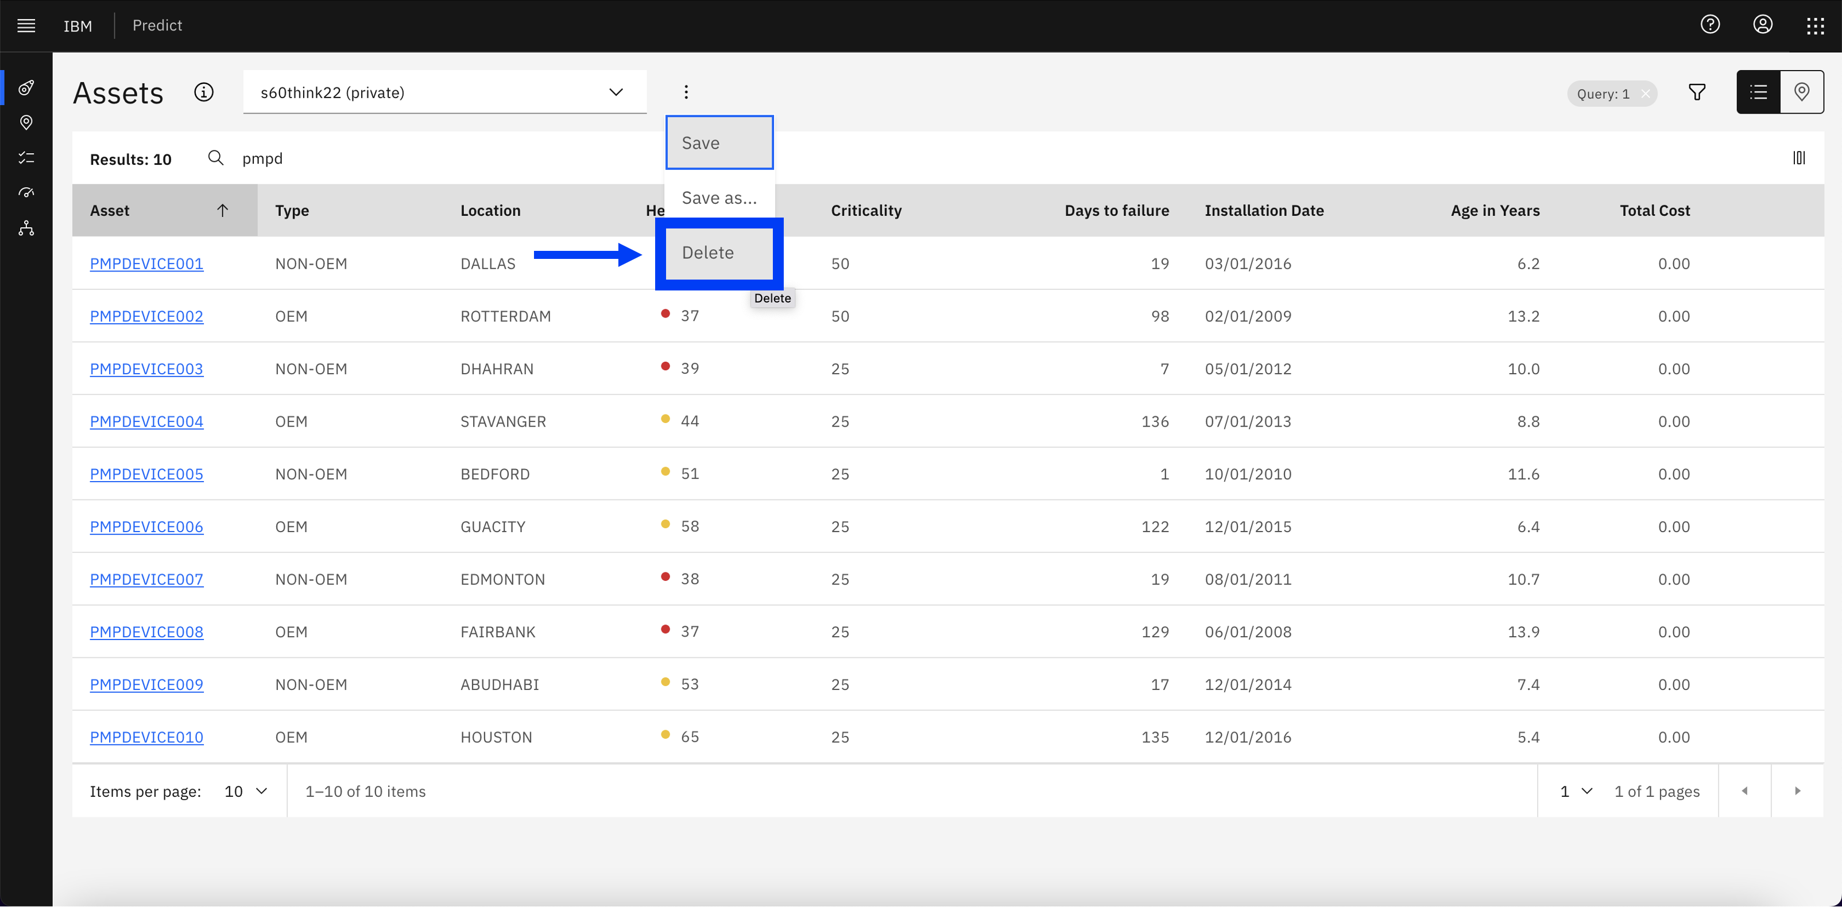Open asset PMPDEVICE005

pos(146,474)
